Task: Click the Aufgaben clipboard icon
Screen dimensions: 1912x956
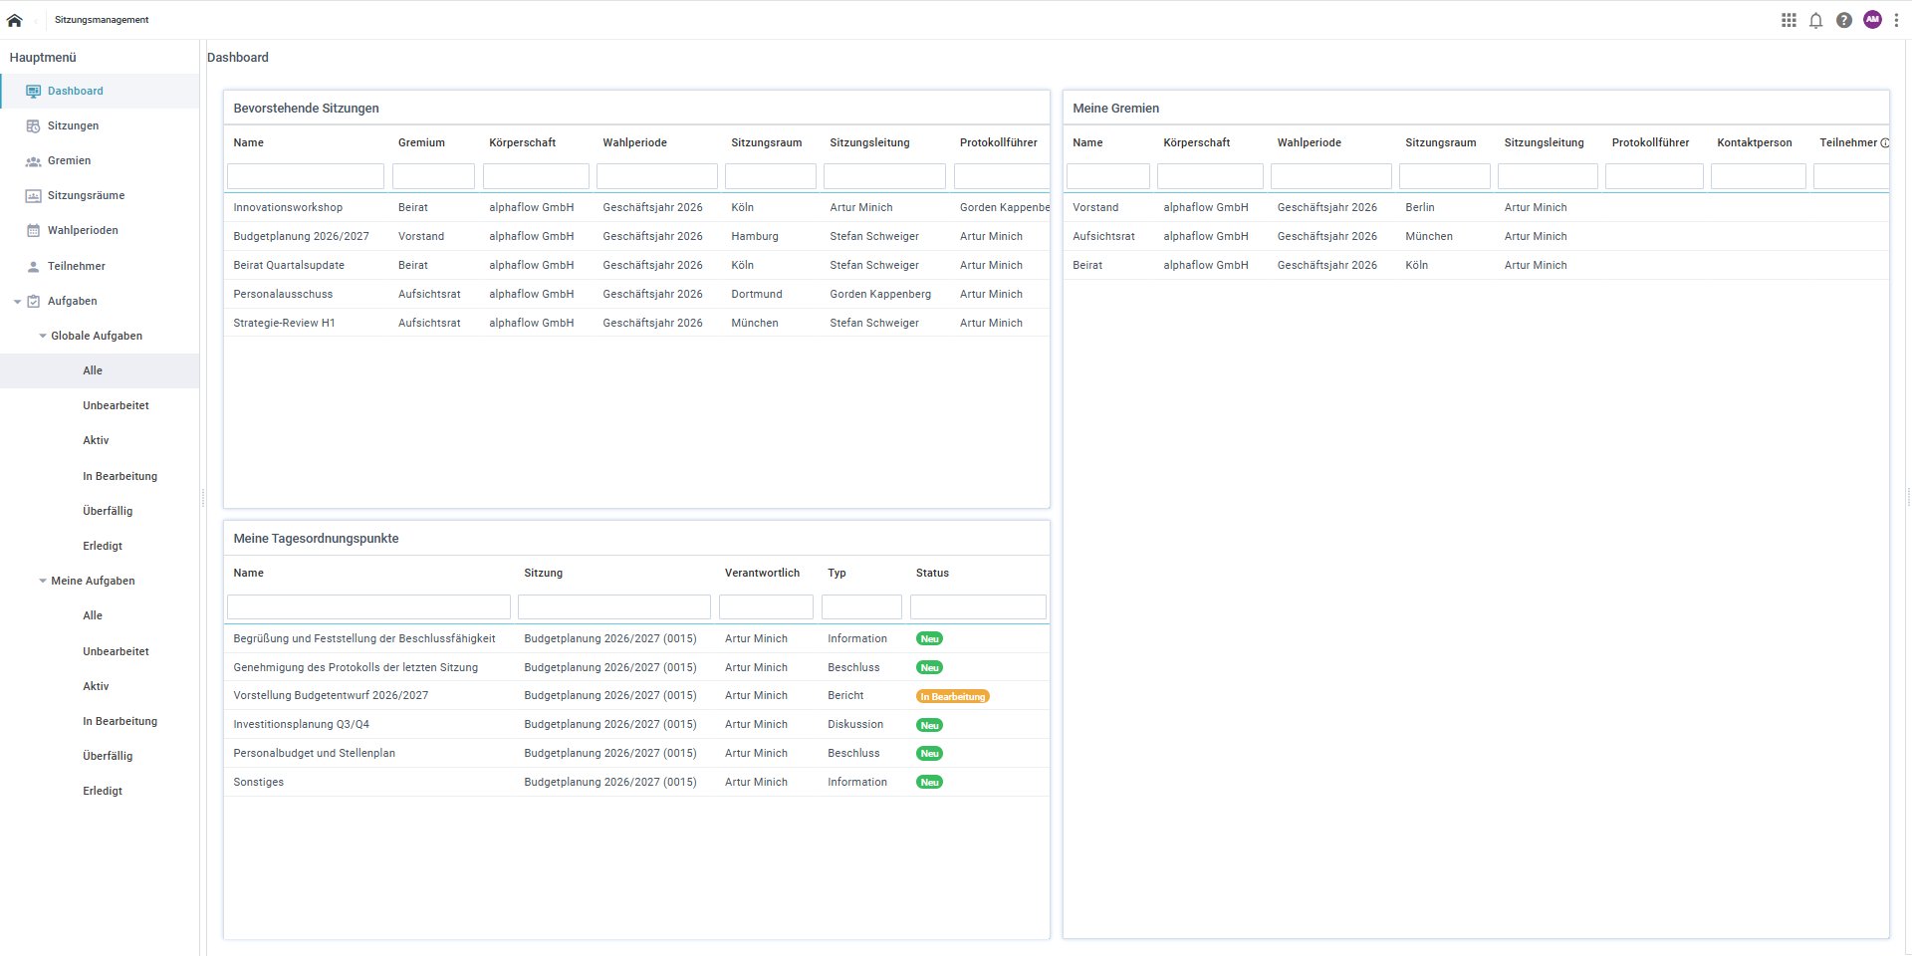Action: pos(33,302)
